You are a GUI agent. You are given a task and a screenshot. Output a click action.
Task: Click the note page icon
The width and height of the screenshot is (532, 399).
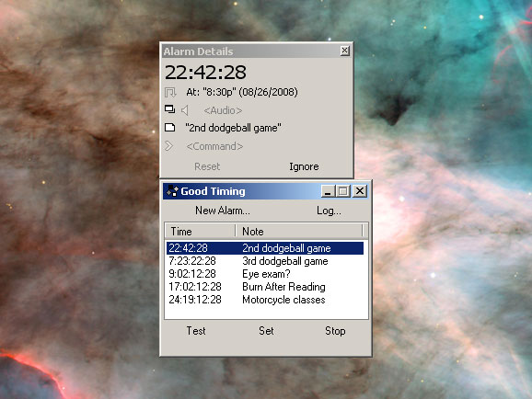(169, 128)
